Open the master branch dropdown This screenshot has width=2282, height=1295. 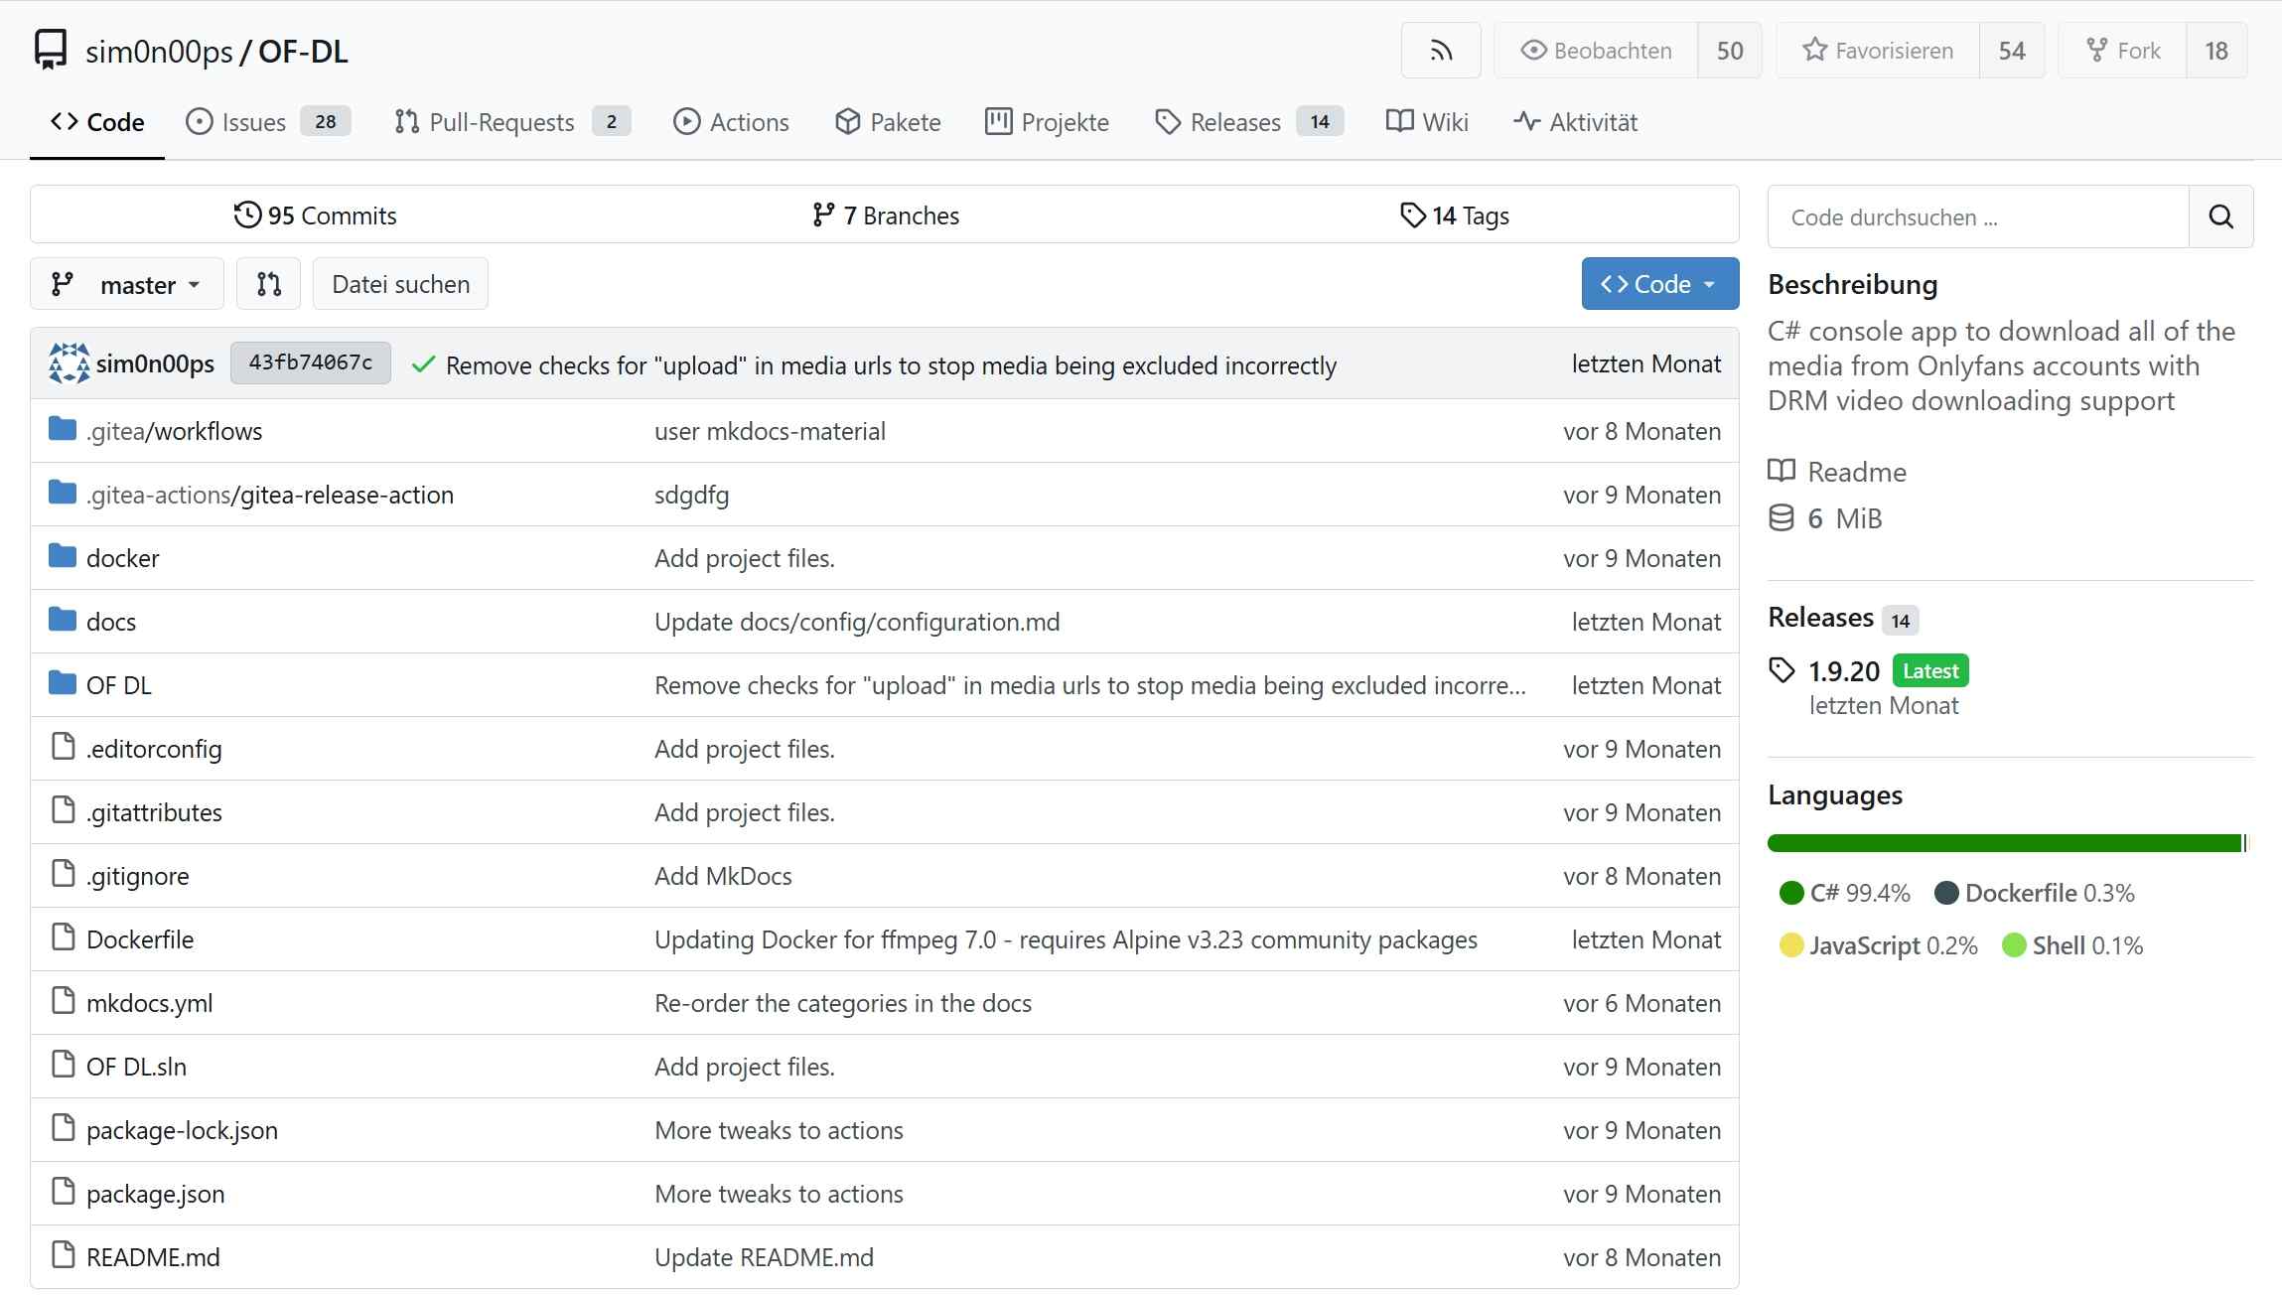point(127,285)
